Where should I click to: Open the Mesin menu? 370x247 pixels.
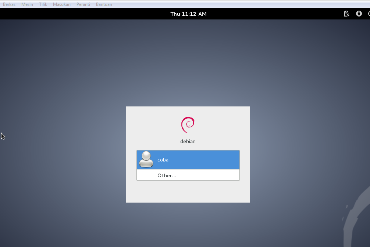27,4
